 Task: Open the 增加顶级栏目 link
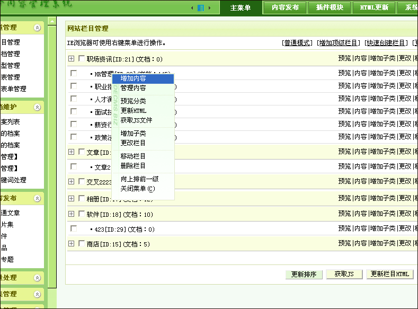coord(339,43)
